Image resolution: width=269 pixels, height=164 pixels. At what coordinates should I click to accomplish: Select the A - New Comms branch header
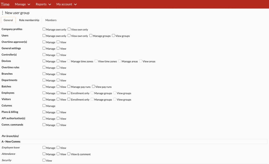tap(134, 141)
